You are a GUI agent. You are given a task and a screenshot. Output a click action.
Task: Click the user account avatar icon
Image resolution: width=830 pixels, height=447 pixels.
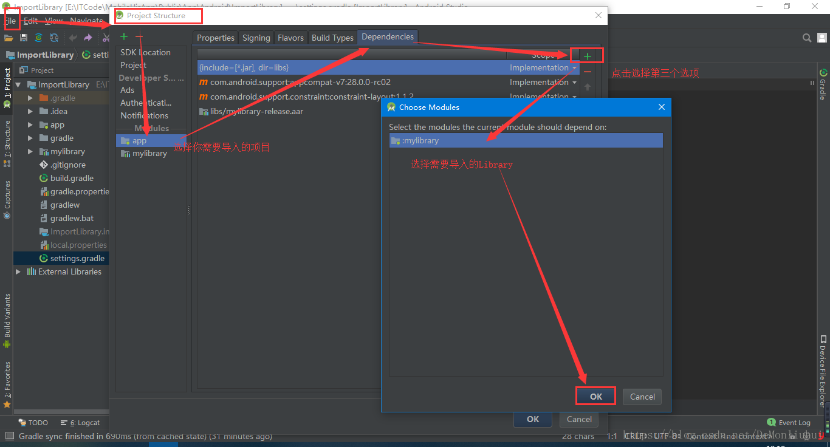(x=821, y=38)
